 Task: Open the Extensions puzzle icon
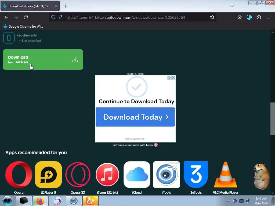point(259,17)
